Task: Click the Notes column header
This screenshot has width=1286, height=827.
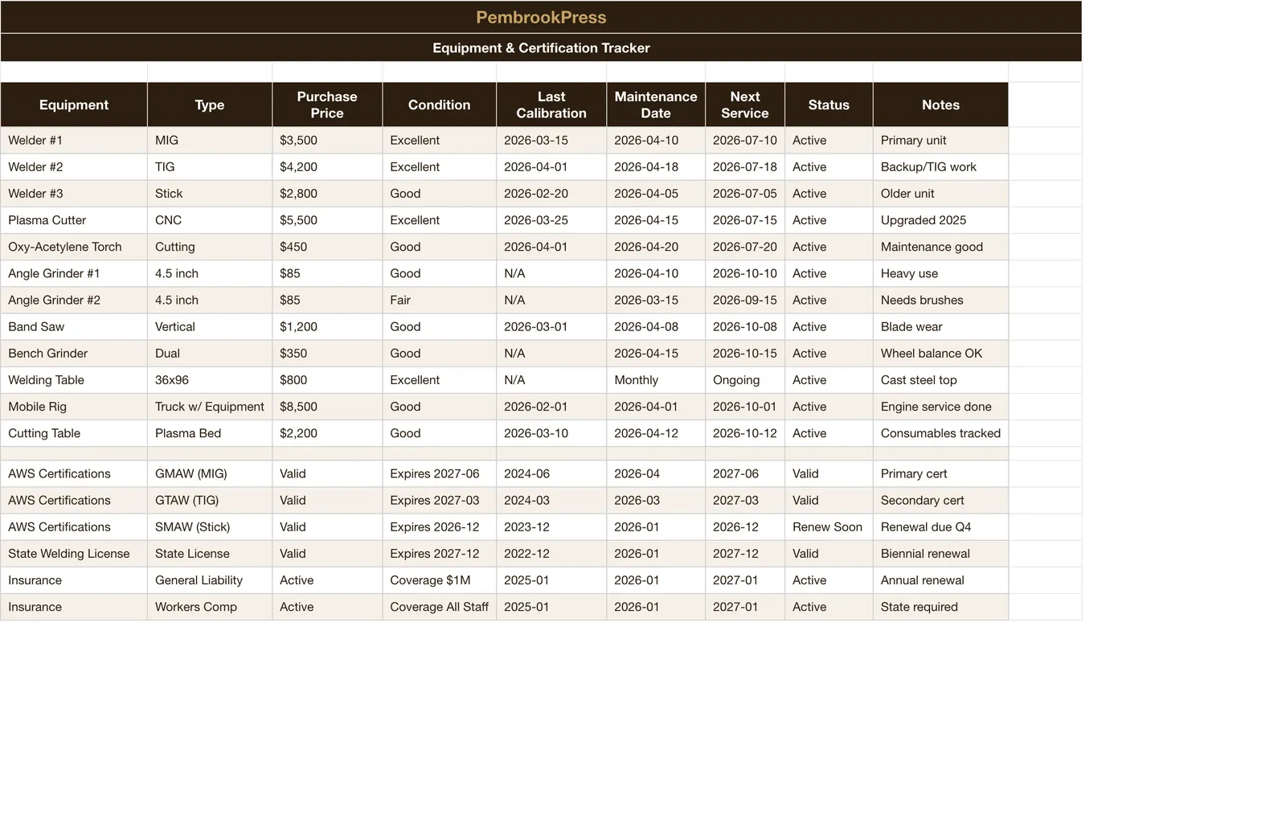Action: (x=940, y=104)
